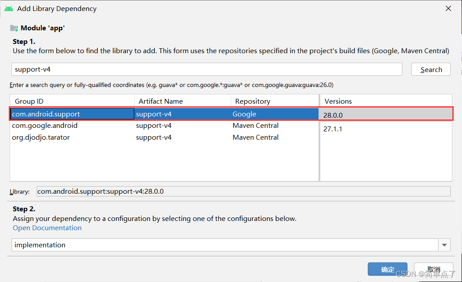The width and height of the screenshot is (462, 282).
Task: Close the Add Library Dependency dialog
Action: pyautogui.click(x=448, y=8)
